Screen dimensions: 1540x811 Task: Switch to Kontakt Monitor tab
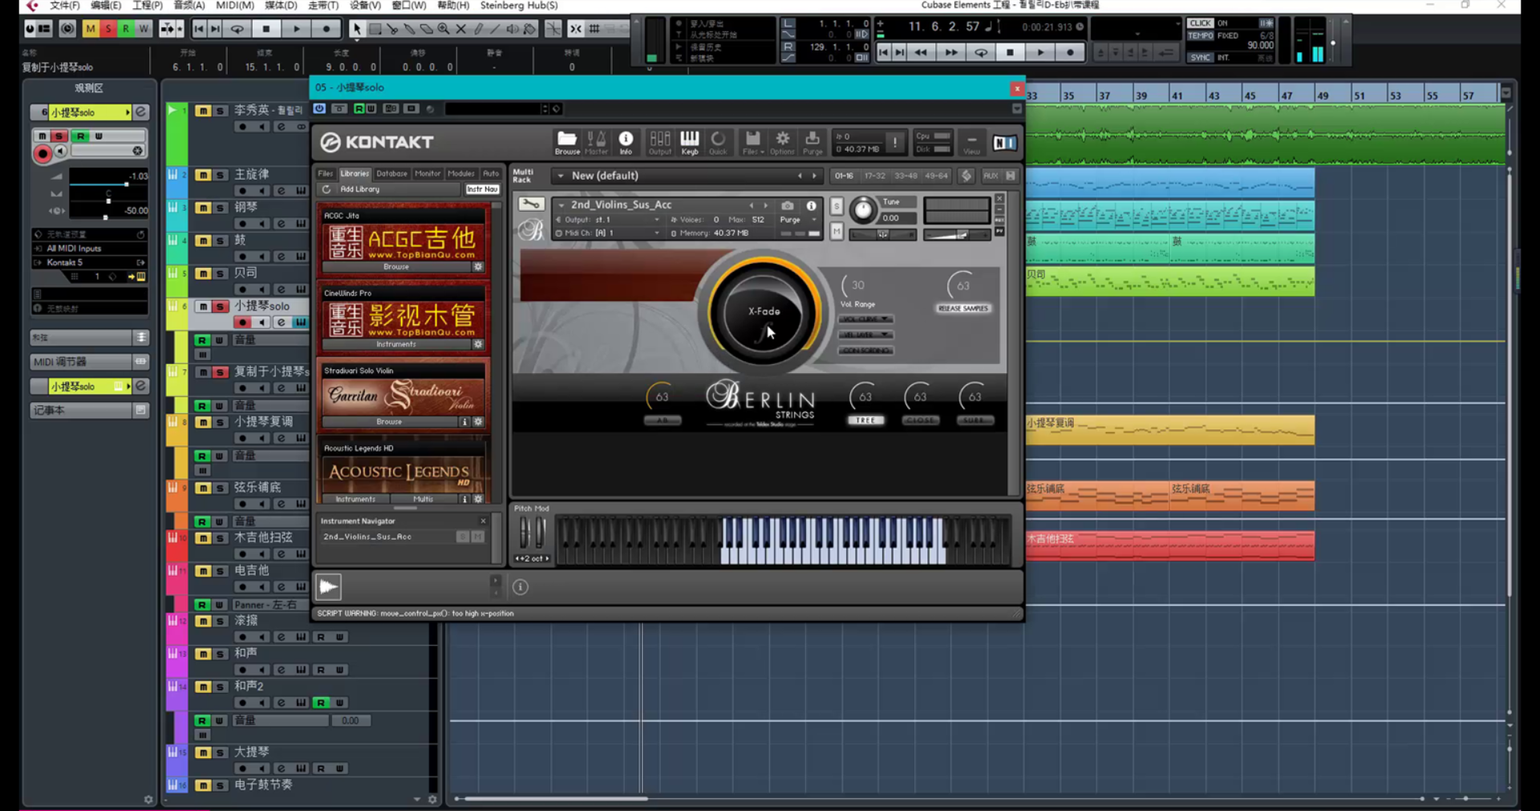(x=428, y=173)
